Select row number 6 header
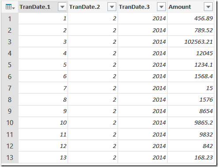218x167 pixels. click(10, 76)
